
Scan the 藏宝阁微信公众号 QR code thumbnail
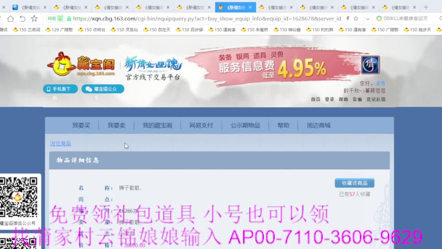(x=19, y=197)
